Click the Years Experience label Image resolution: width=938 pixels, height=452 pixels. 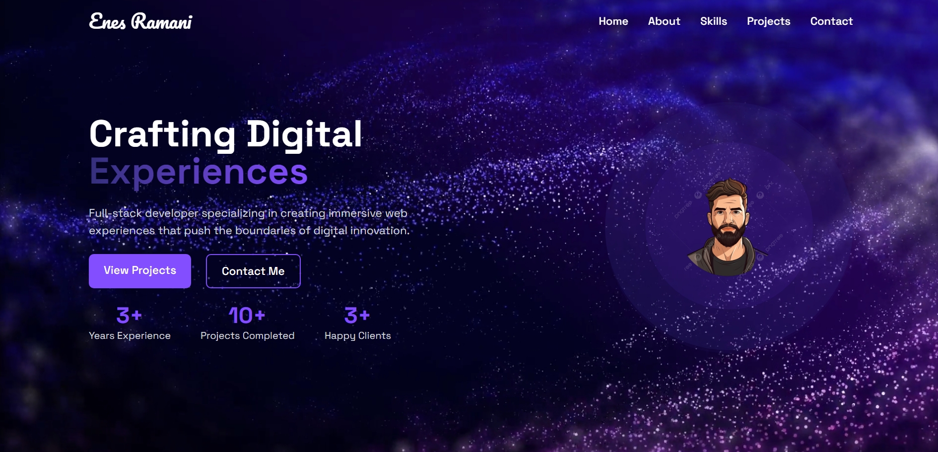click(x=130, y=336)
